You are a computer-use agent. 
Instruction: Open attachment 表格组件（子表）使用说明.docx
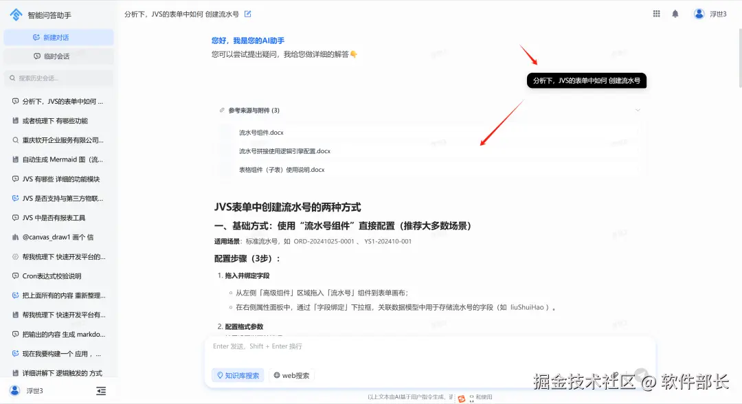point(282,169)
